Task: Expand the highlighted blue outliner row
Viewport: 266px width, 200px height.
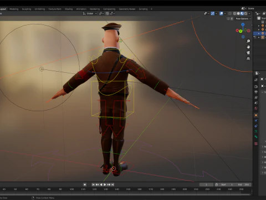Action: pyautogui.click(x=259, y=33)
